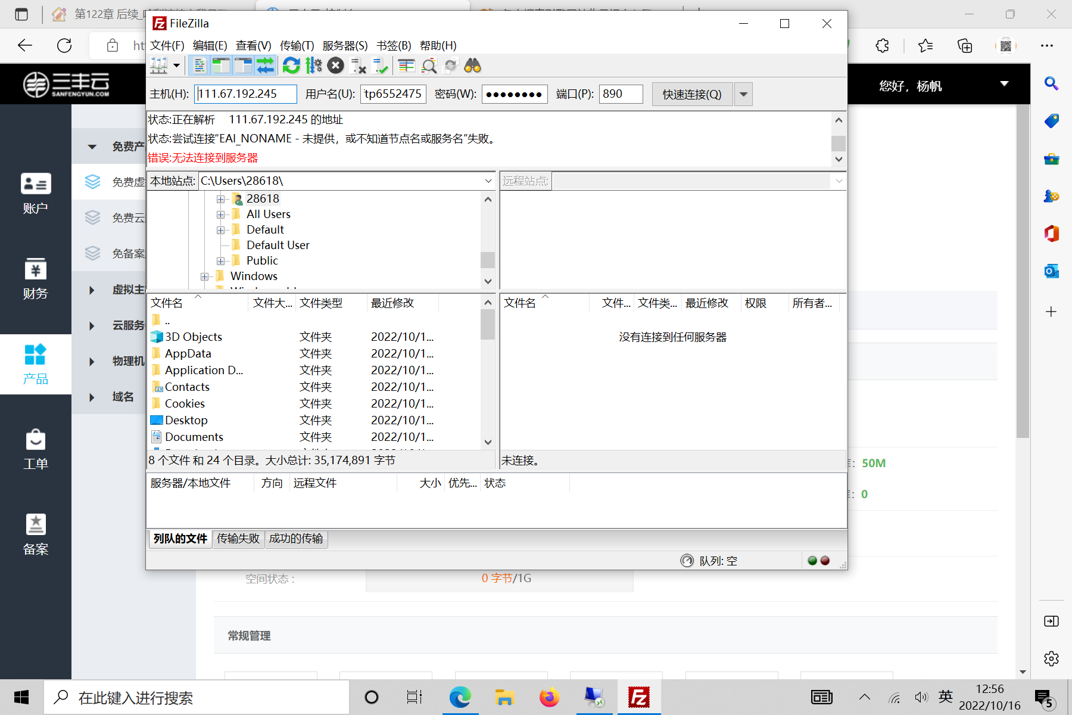
Task: Focus the 主机 host input field
Action: [245, 94]
